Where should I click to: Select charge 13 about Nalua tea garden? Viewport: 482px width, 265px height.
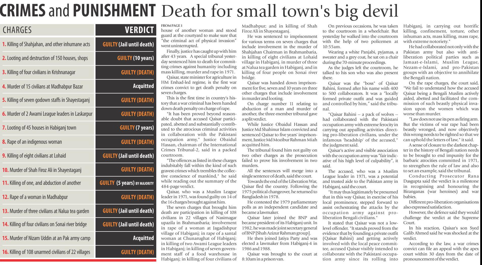(46, 211)
